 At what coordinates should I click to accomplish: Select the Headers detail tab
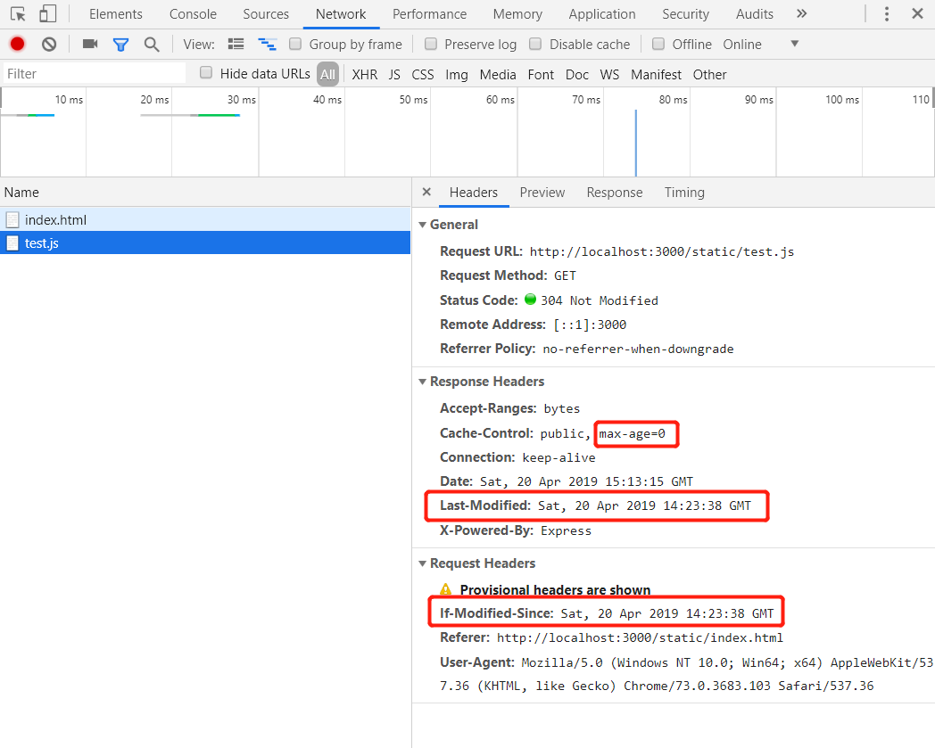(474, 193)
